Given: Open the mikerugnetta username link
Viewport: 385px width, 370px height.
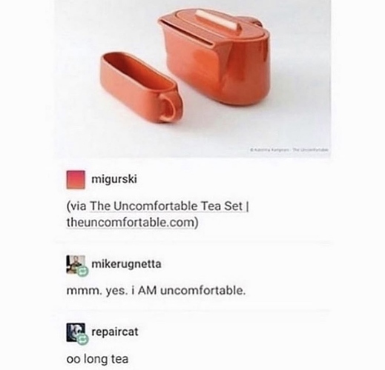Looking at the screenshot, I should 126,264.
